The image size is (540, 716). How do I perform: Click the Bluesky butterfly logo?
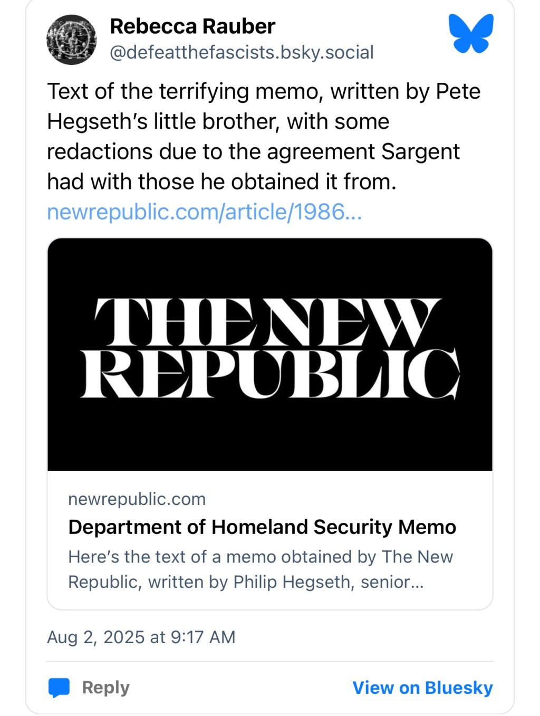471,34
